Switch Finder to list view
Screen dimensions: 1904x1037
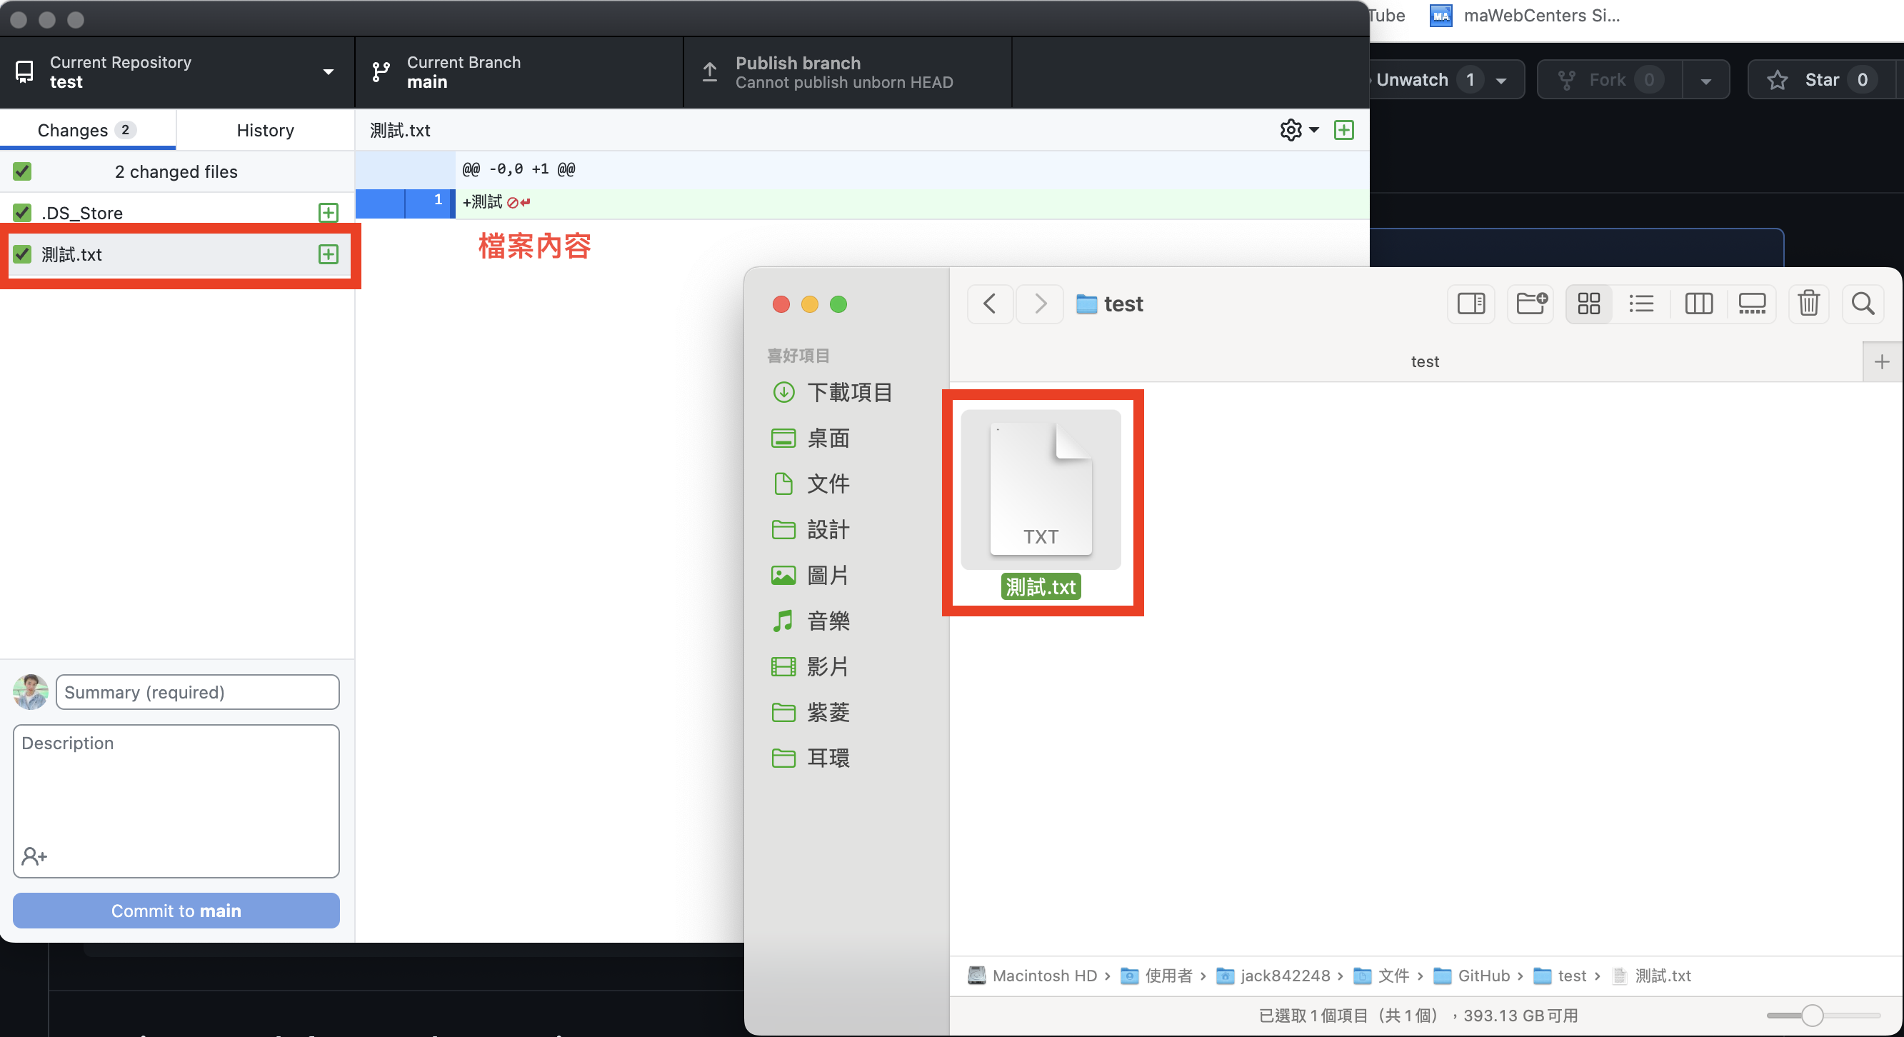coord(1641,304)
